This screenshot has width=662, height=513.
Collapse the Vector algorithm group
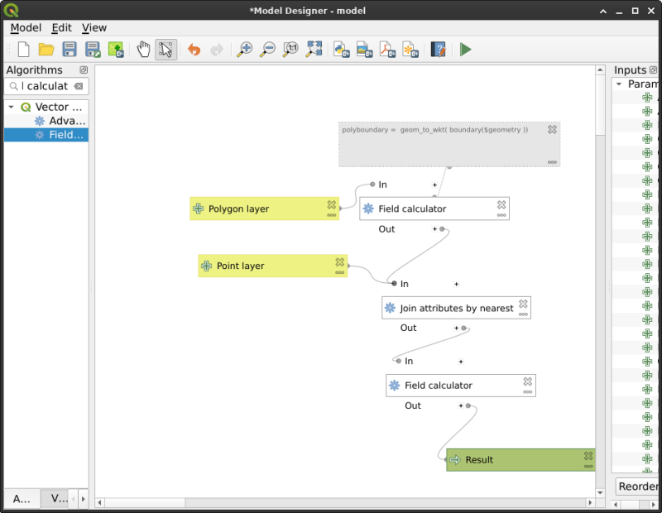(12, 107)
